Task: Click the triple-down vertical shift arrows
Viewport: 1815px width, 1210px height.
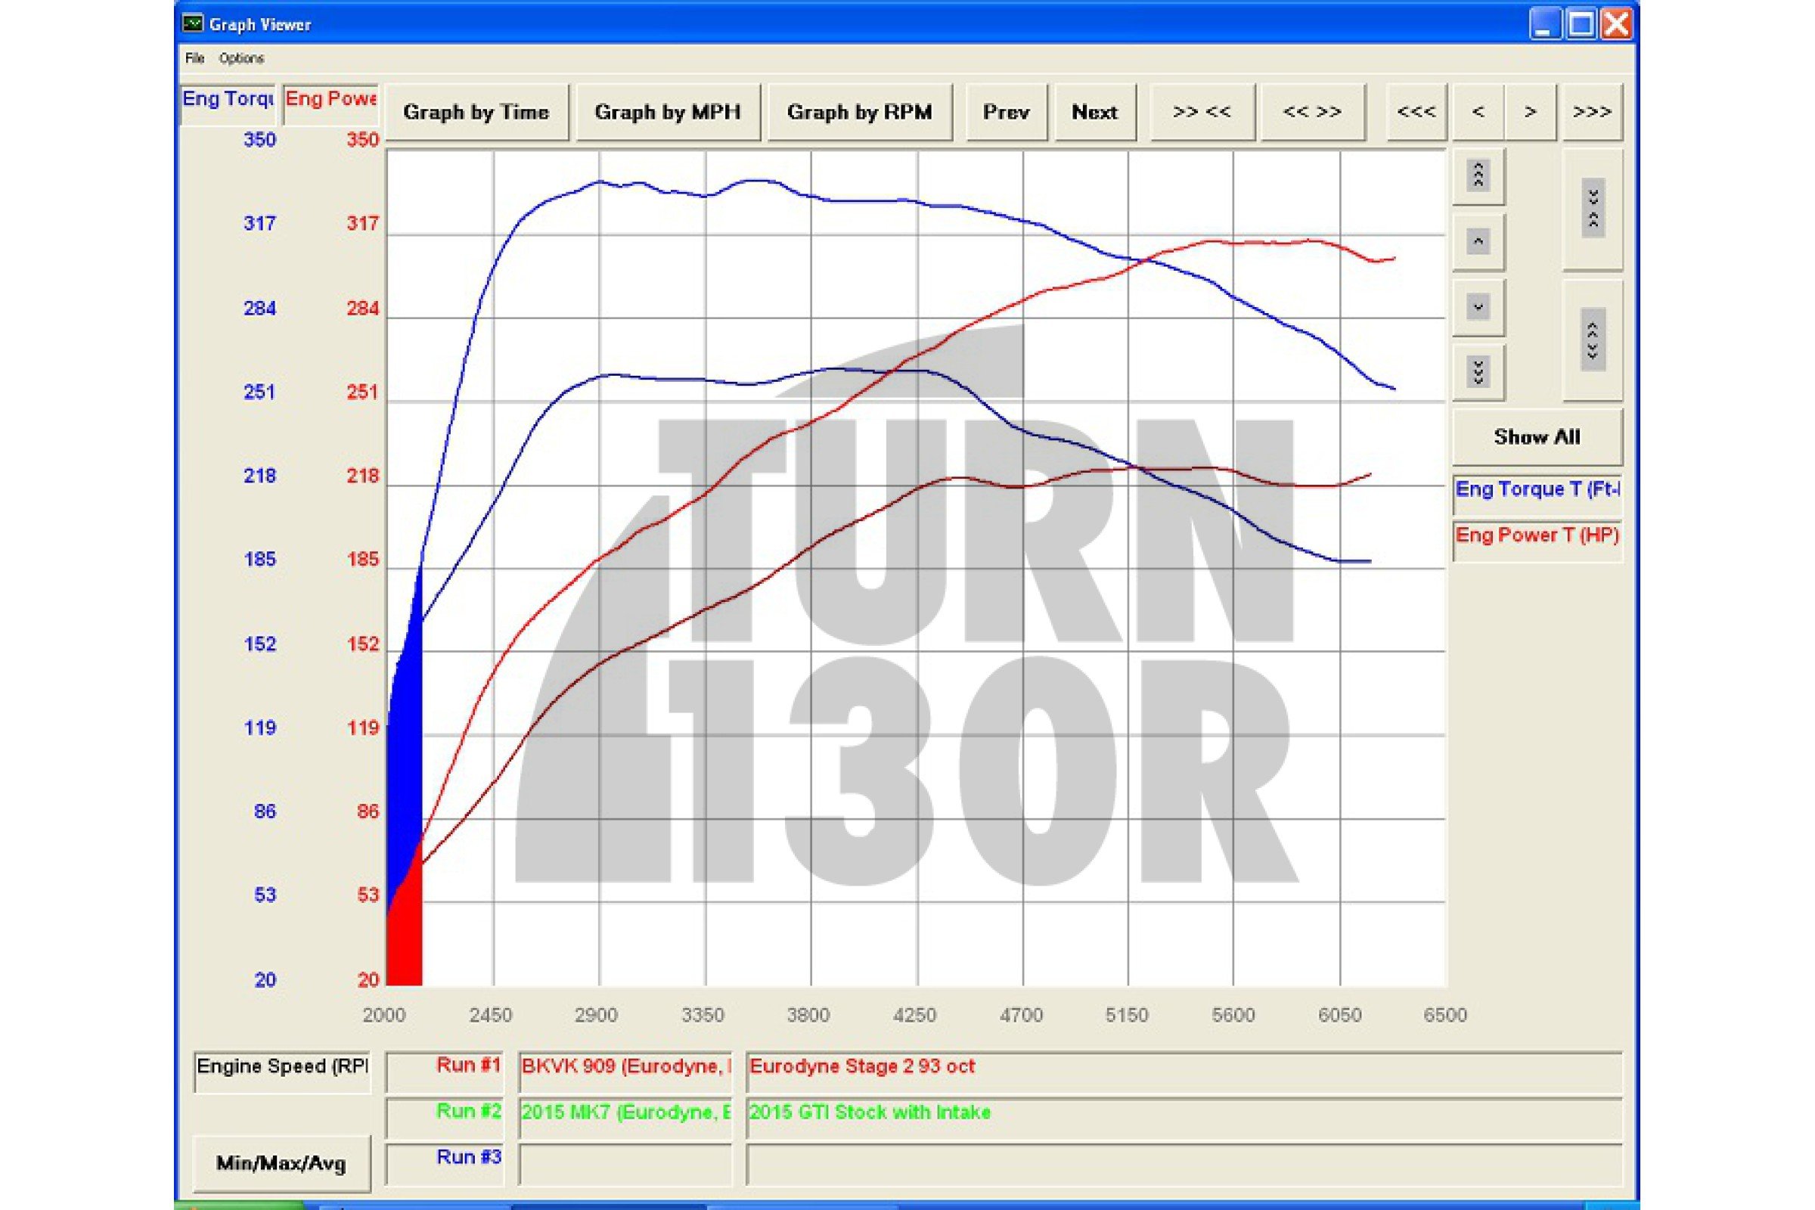Action: coord(1478,373)
